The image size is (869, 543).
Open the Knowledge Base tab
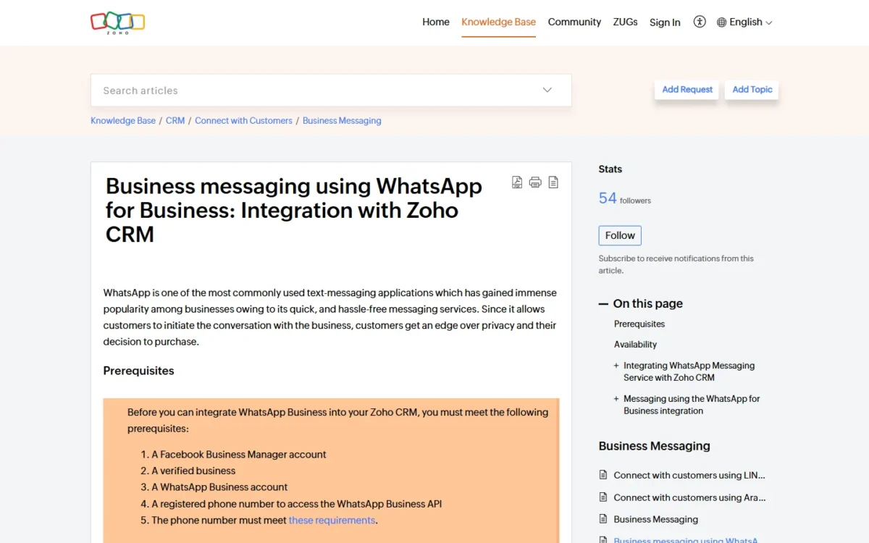499,22
